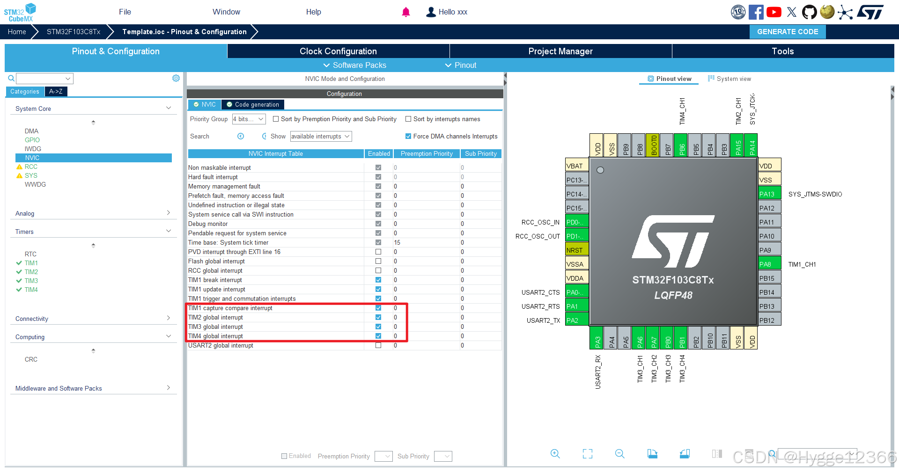Open the YouTube icon
This screenshot has width=899, height=472.
pyautogui.click(x=774, y=12)
